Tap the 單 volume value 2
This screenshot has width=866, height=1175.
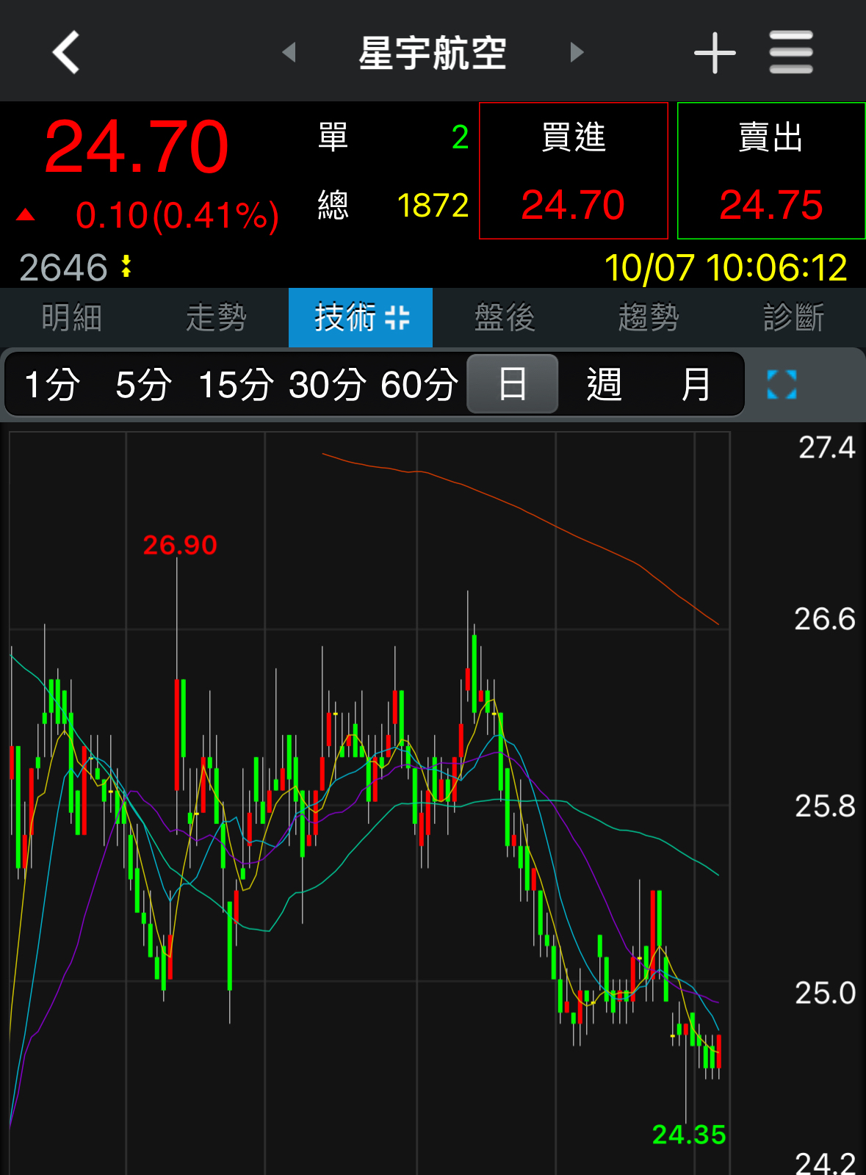(461, 137)
